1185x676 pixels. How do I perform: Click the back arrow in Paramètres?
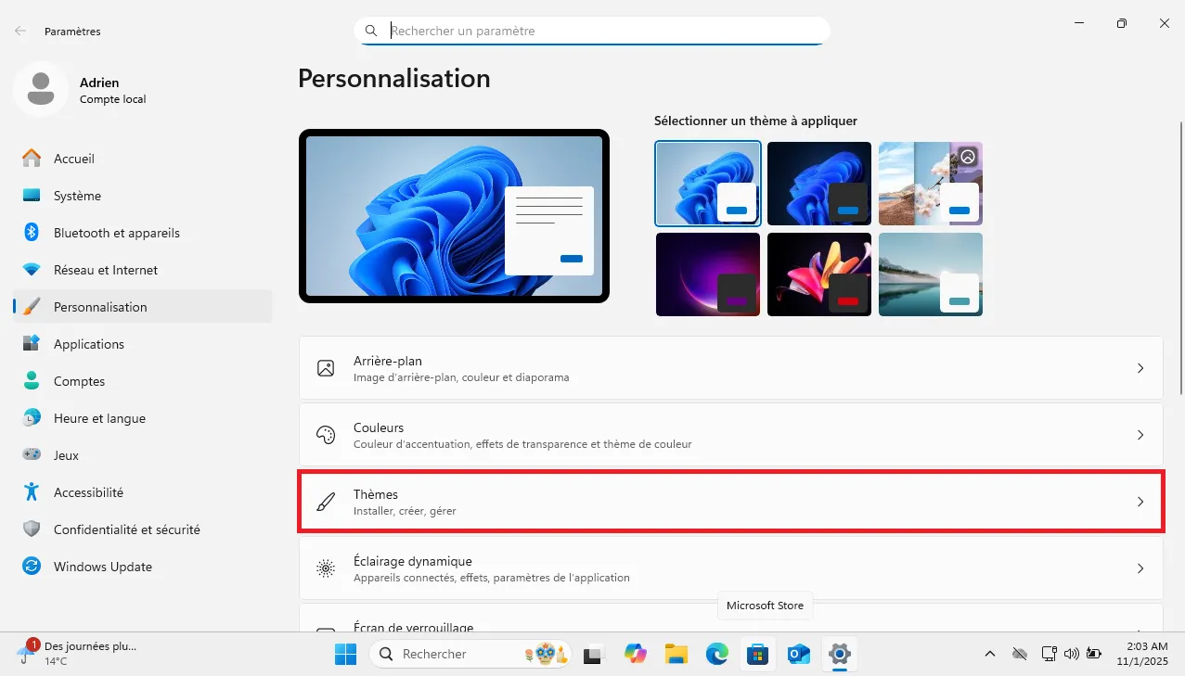(x=19, y=31)
